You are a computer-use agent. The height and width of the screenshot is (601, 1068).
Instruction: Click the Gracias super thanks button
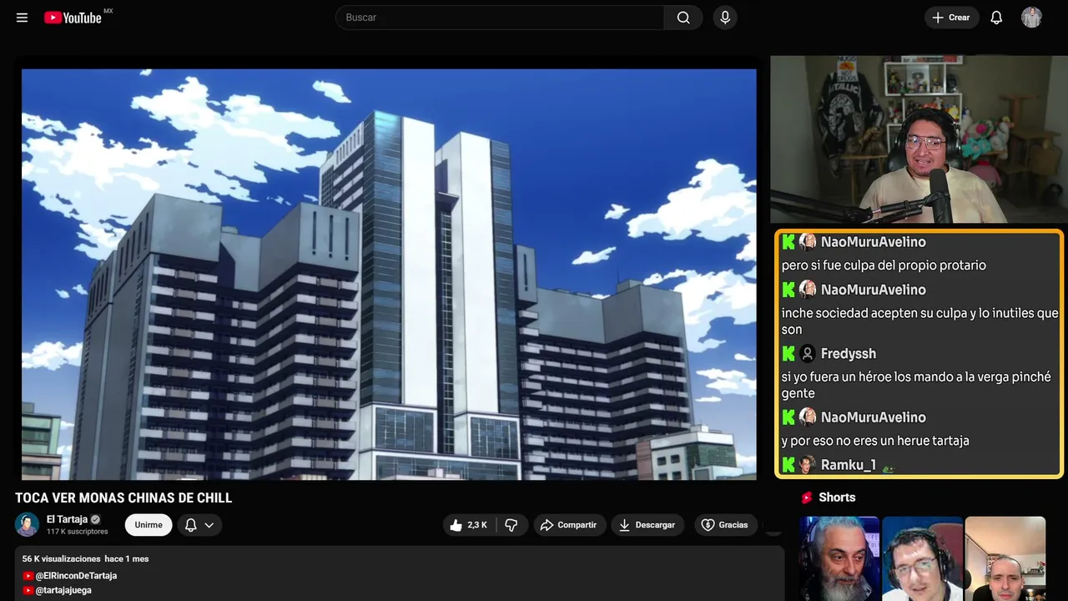724,525
